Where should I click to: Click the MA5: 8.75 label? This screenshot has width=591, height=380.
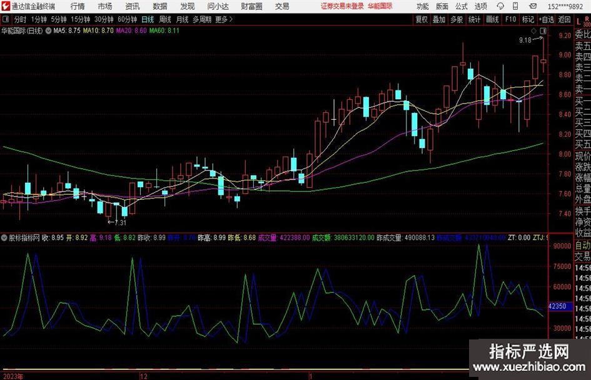(x=67, y=31)
